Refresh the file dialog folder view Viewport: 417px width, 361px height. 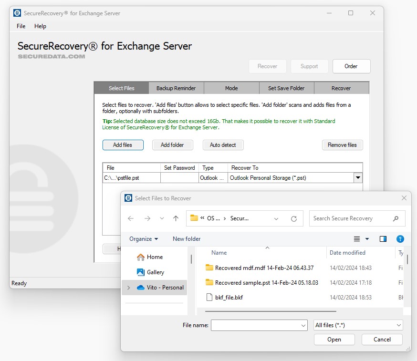pos(294,219)
